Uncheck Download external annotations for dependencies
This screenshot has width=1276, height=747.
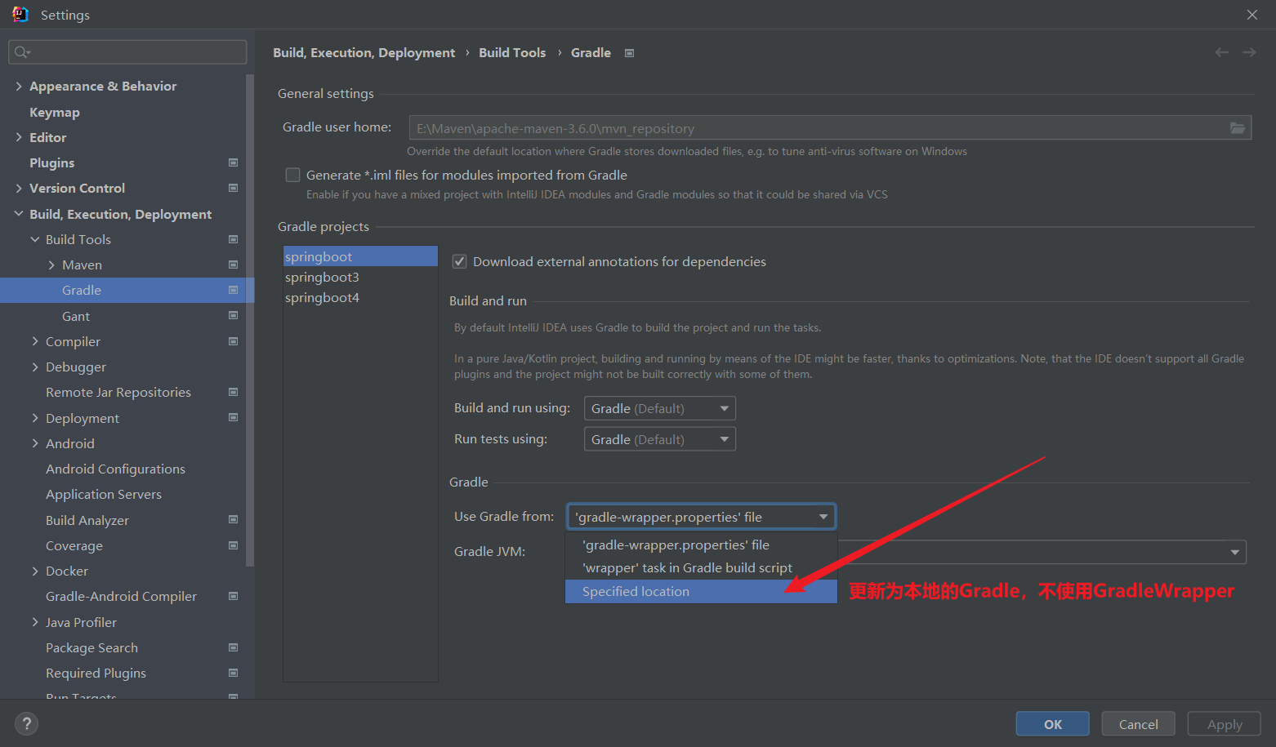(459, 261)
